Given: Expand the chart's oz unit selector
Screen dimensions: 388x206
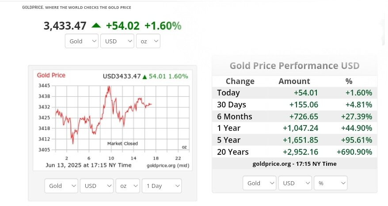Looking at the screenshot, I should click(x=127, y=186).
